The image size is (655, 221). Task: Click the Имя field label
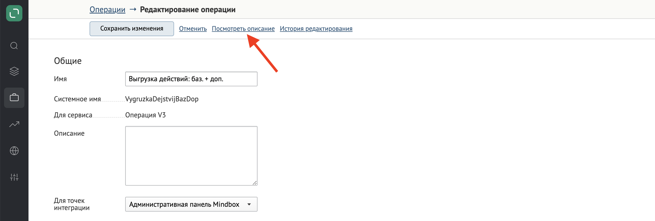(x=60, y=79)
